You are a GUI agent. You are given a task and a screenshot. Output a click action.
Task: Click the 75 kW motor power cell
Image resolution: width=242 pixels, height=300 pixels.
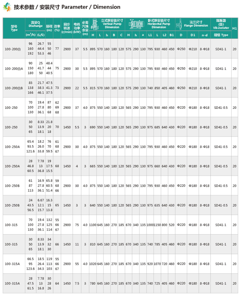[x=77, y=225]
